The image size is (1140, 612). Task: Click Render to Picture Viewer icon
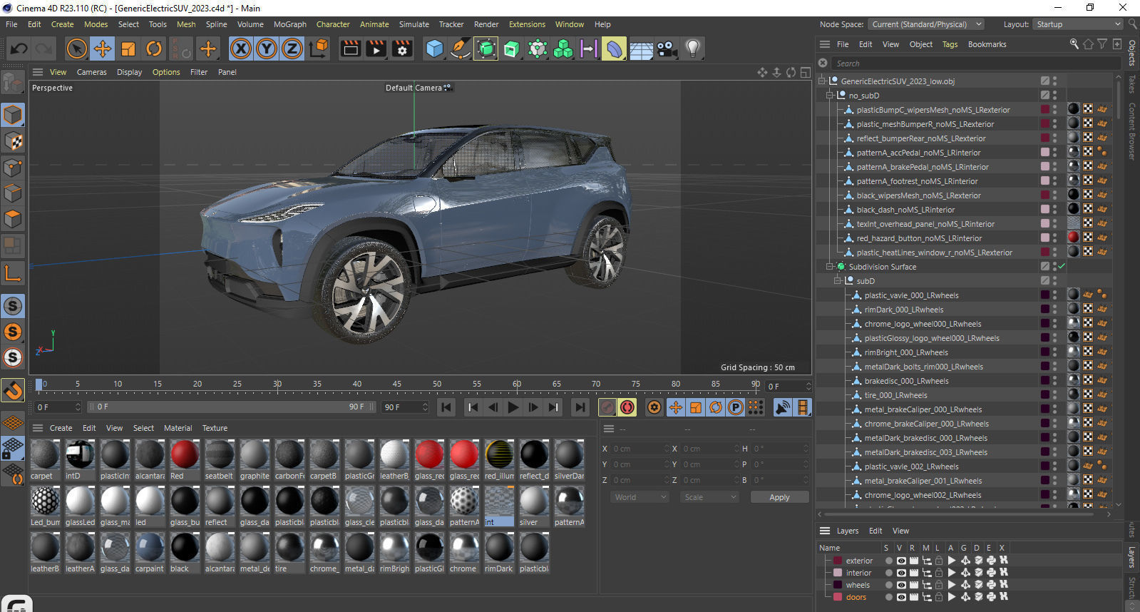click(x=376, y=49)
